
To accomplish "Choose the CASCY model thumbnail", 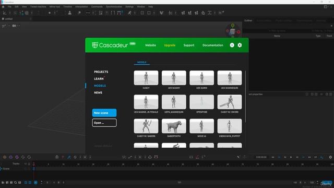I will [x=146, y=78].
